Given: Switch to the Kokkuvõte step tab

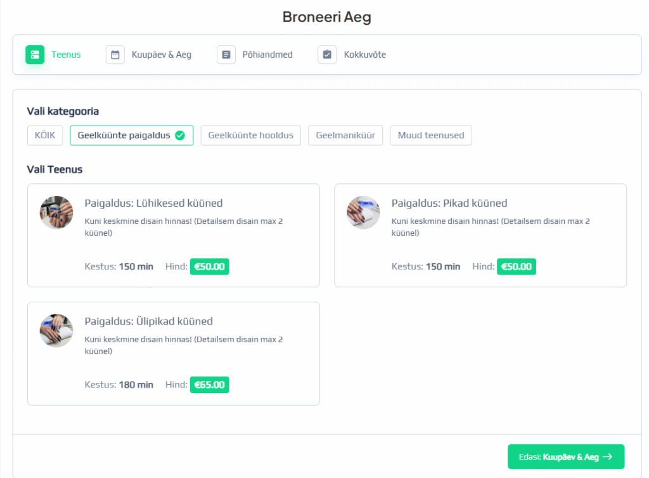Looking at the screenshot, I should pos(364,55).
